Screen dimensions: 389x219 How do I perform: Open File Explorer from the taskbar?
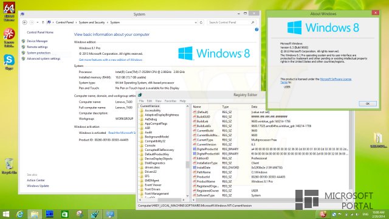(x=35, y=214)
